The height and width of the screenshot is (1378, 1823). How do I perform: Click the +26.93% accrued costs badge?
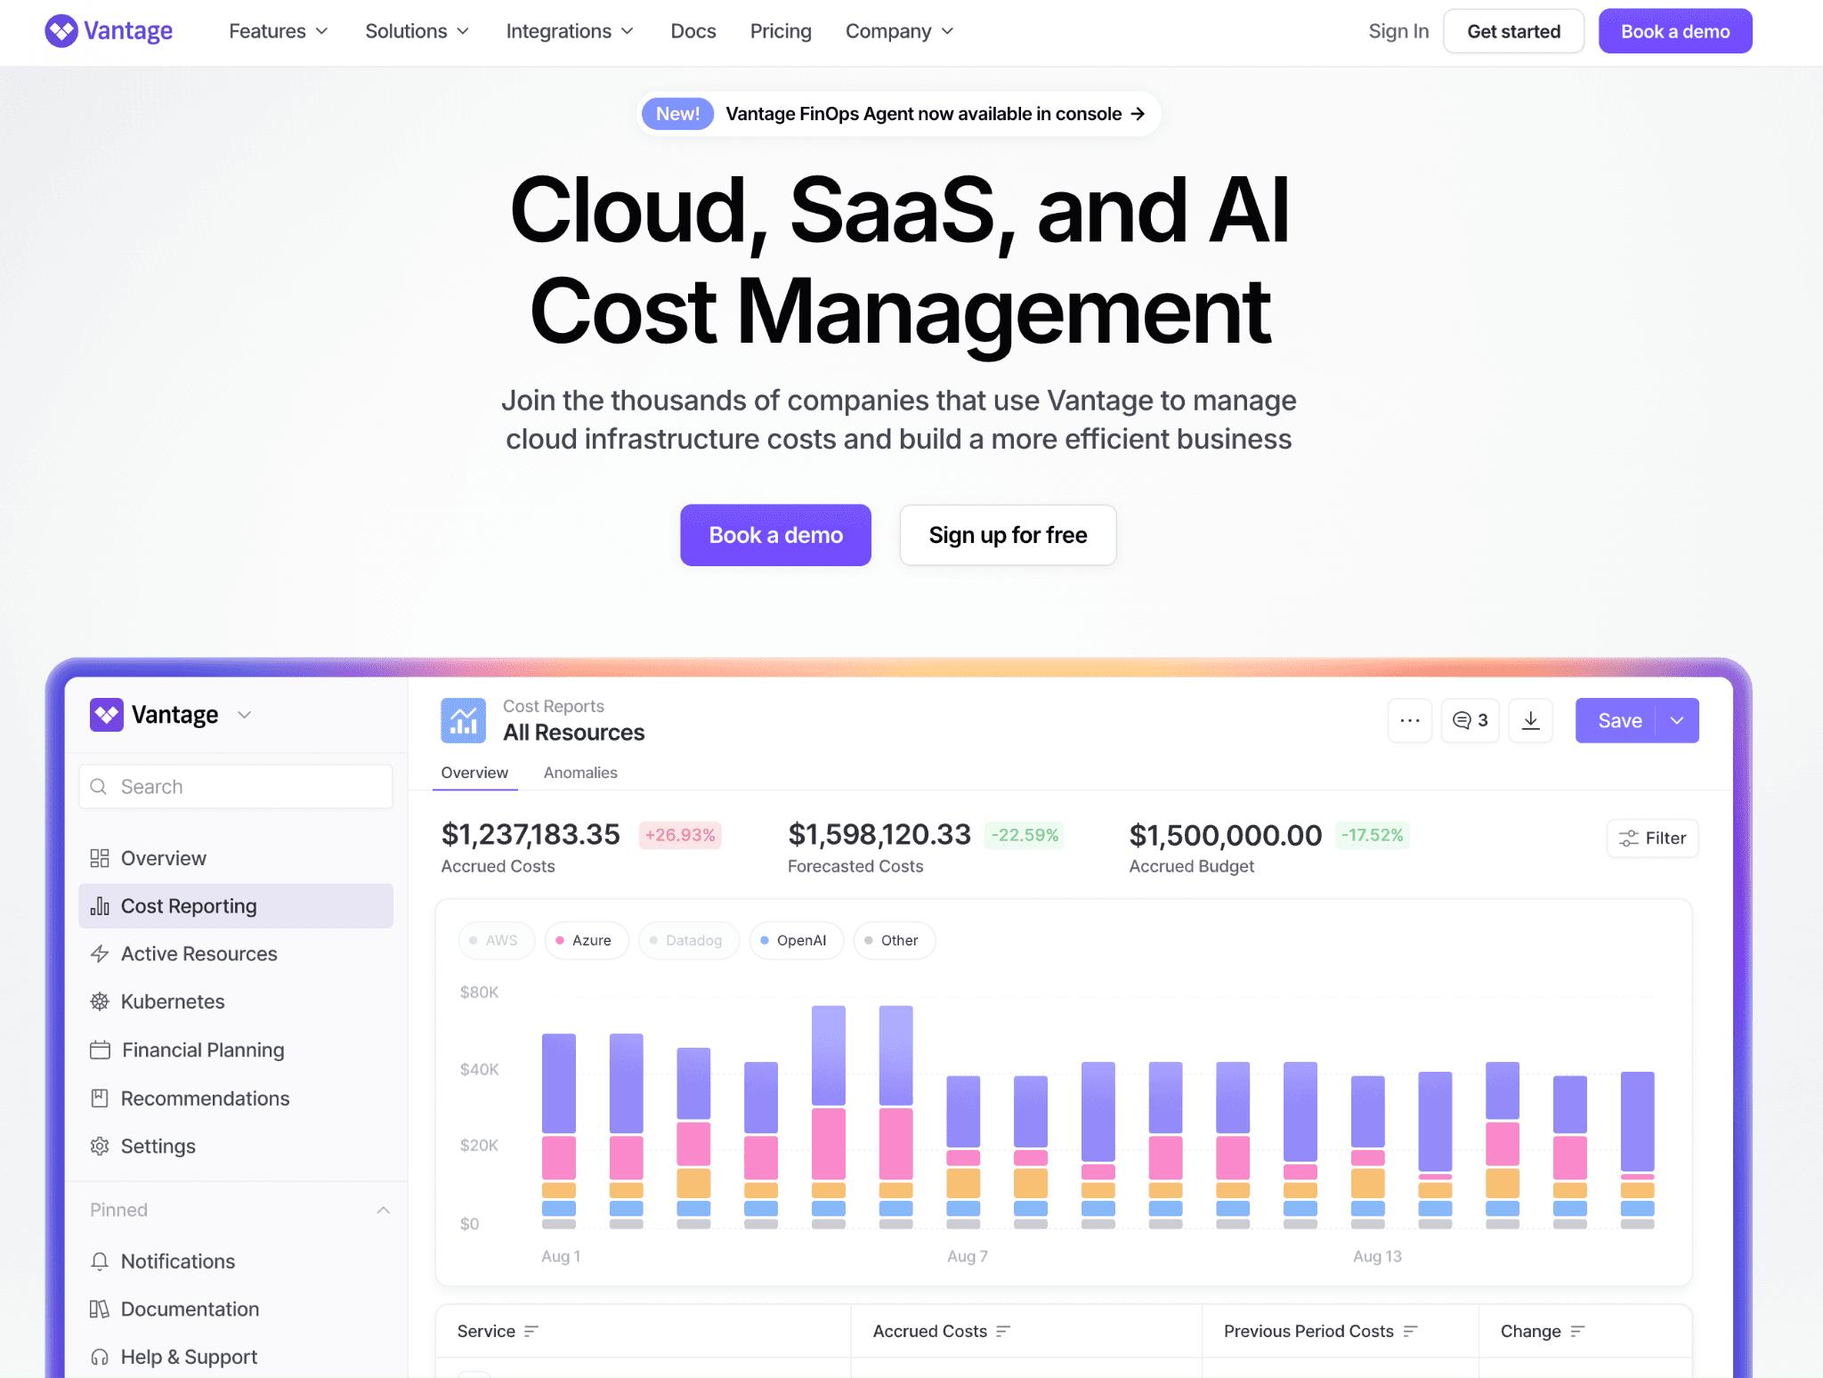[x=680, y=835]
